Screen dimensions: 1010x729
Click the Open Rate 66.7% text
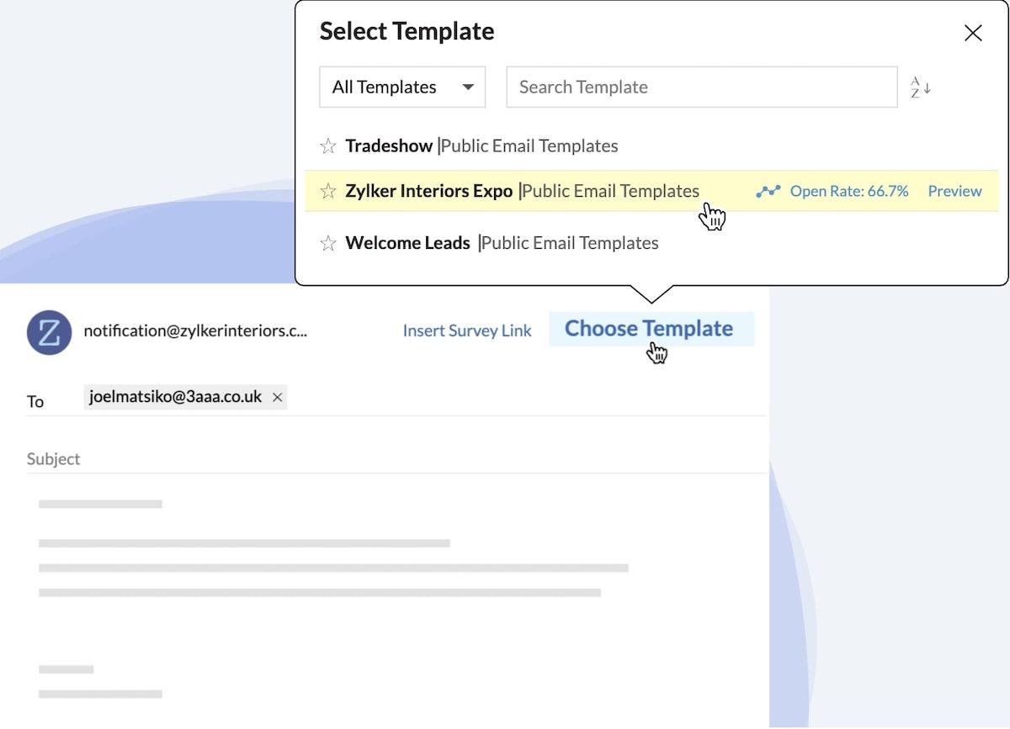[848, 192]
